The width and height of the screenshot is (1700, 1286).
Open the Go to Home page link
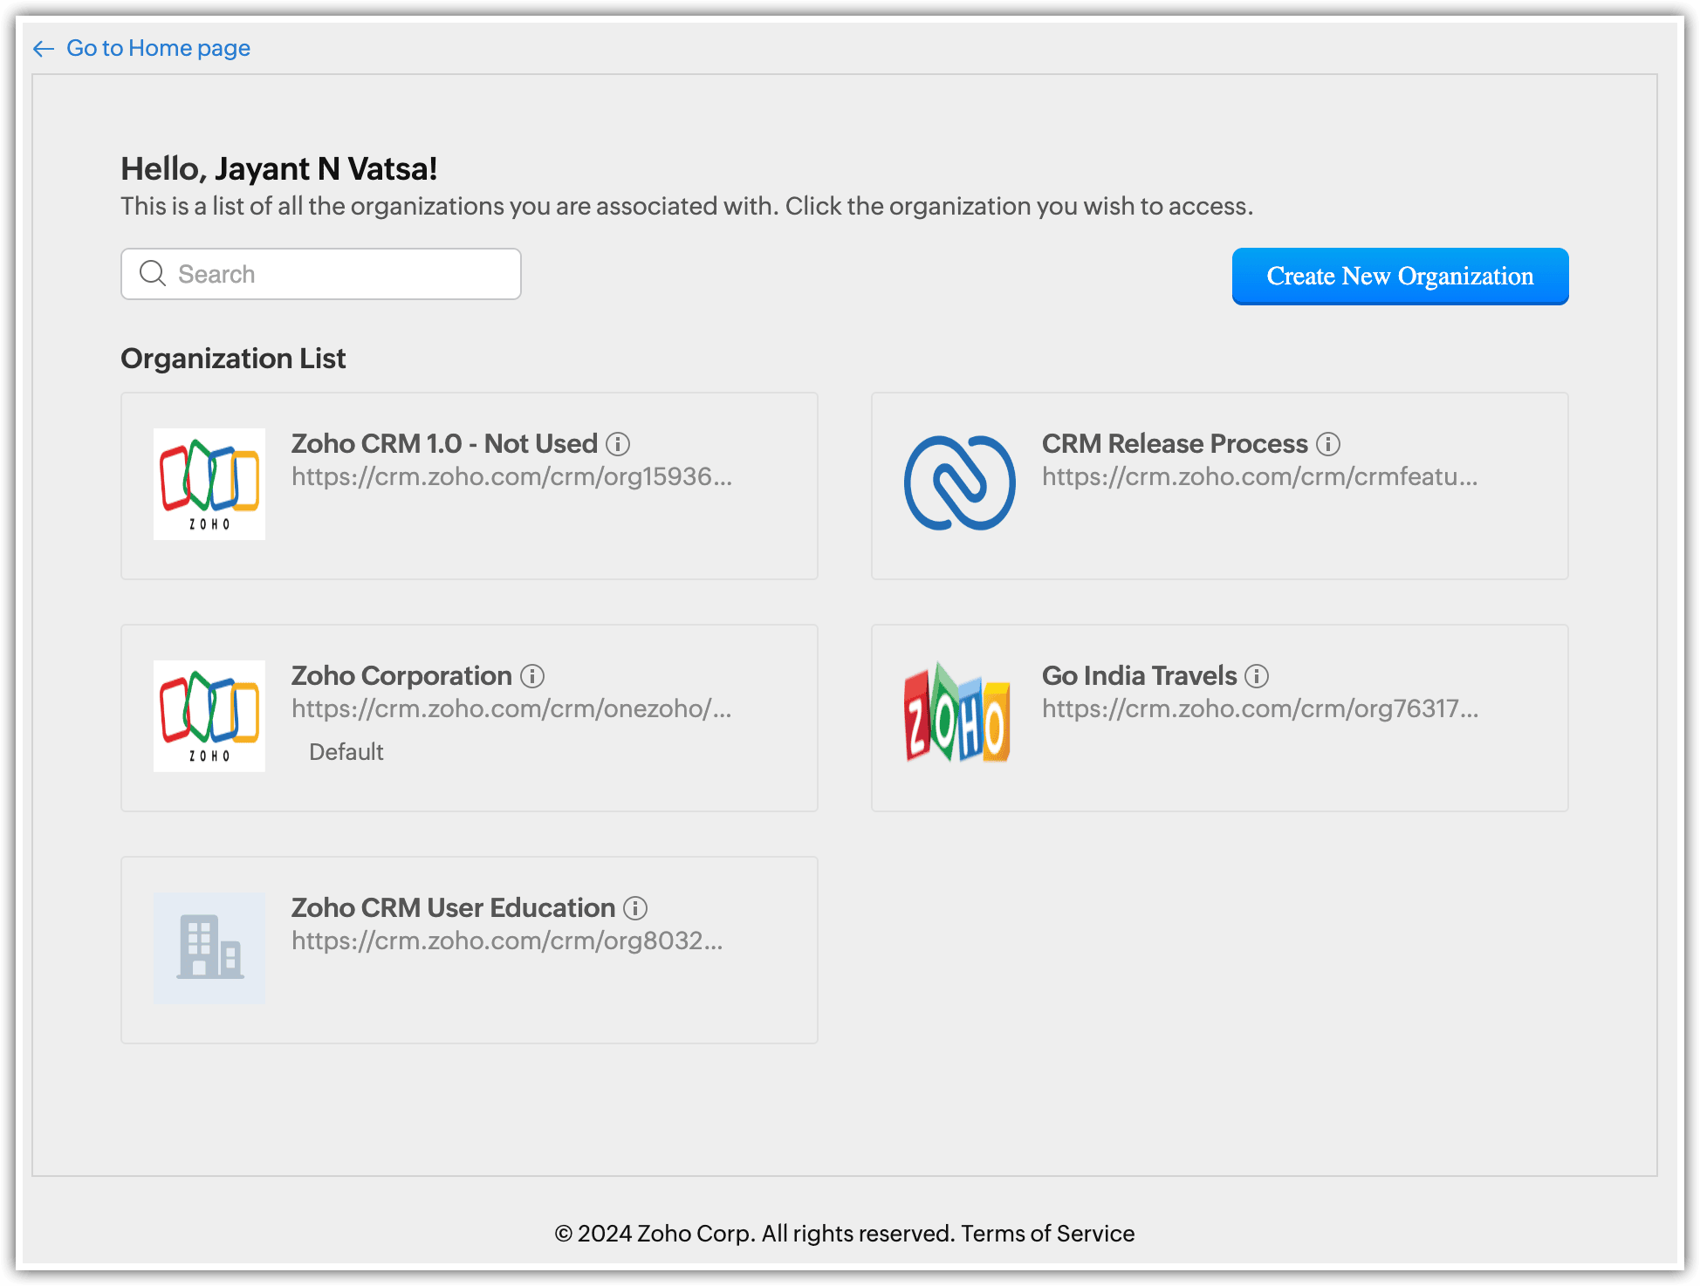tap(158, 48)
